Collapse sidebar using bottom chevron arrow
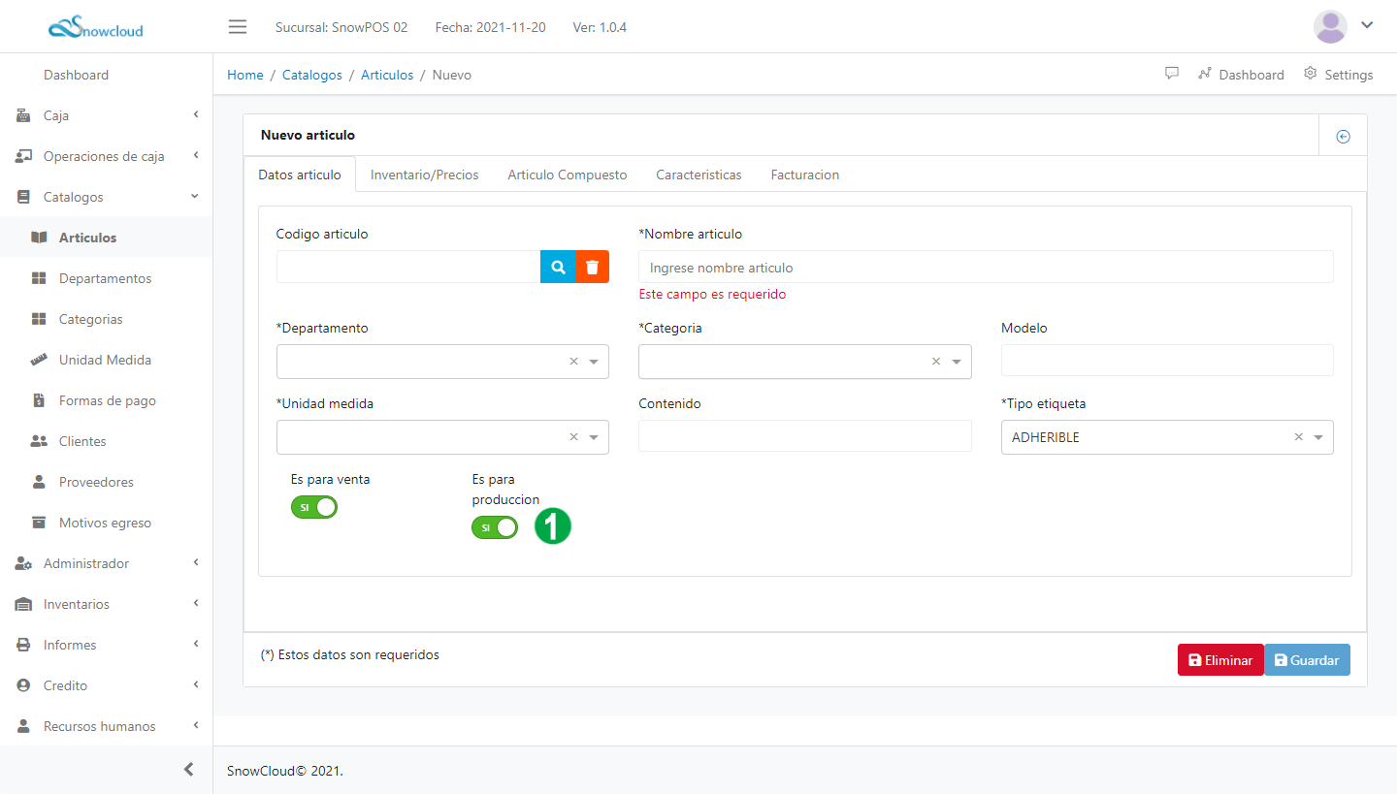 point(189,770)
